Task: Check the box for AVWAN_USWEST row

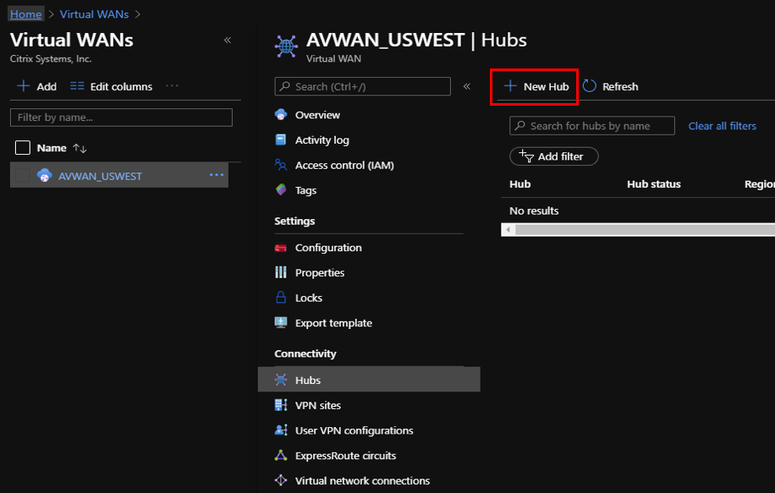Action: [x=23, y=175]
